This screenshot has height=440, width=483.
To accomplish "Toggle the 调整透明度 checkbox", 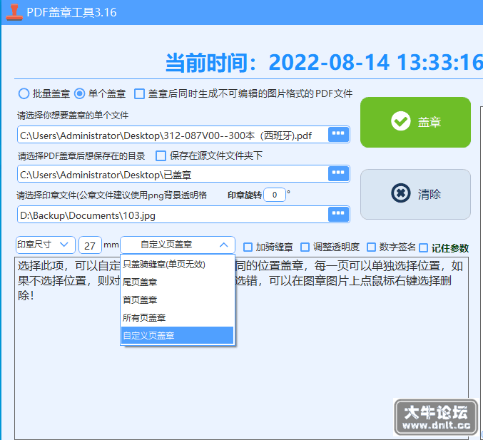I will point(305,247).
